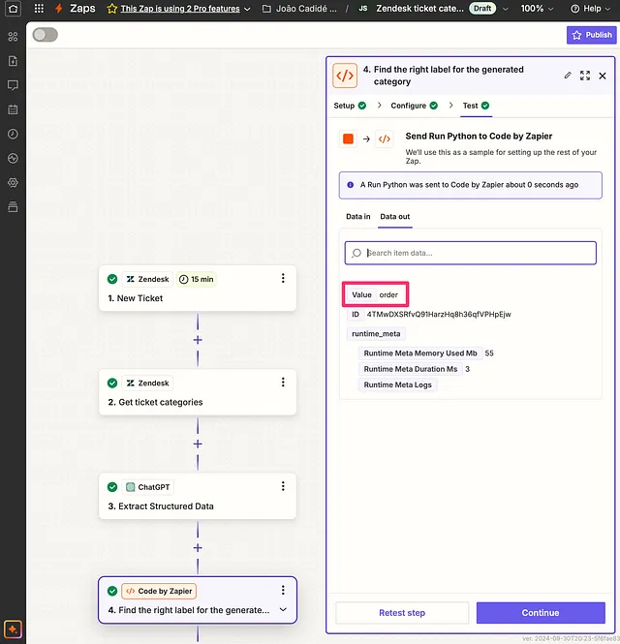Click Runtime Meta Duration Ms row

(x=415, y=369)
